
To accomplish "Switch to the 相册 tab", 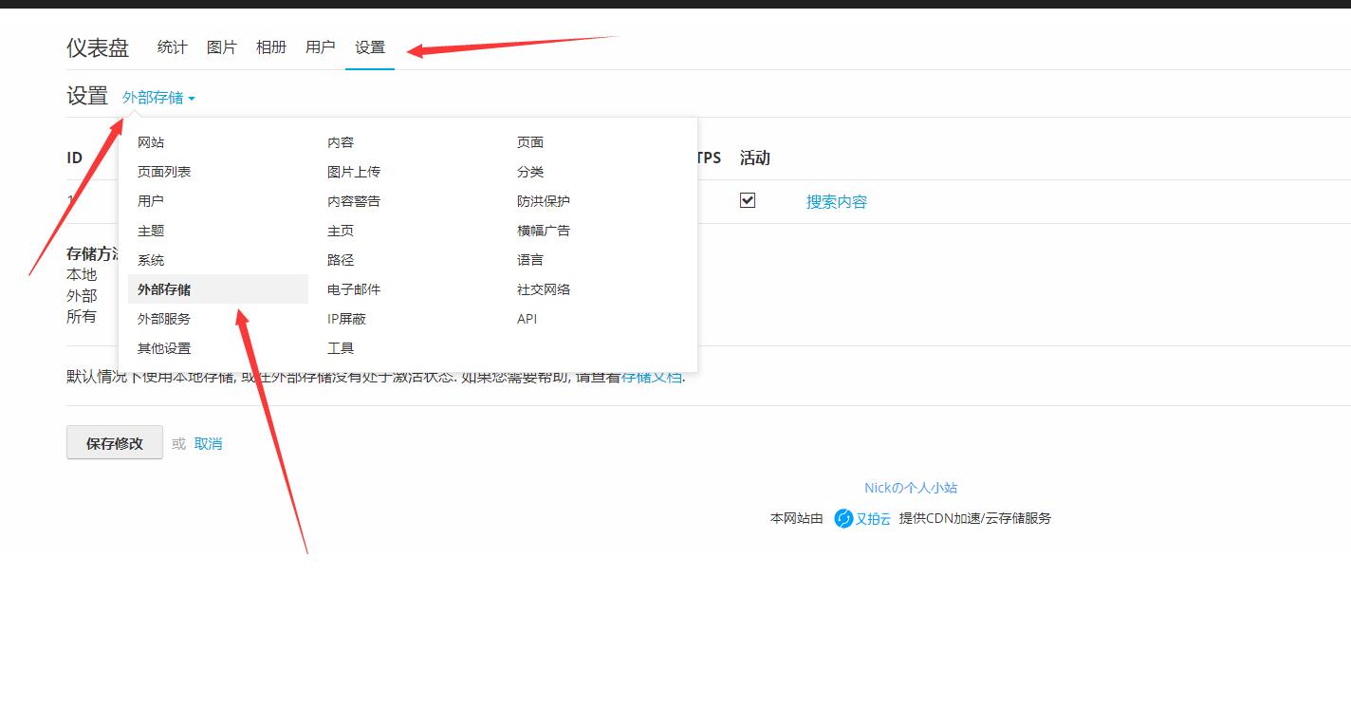I will pos(270,46).
